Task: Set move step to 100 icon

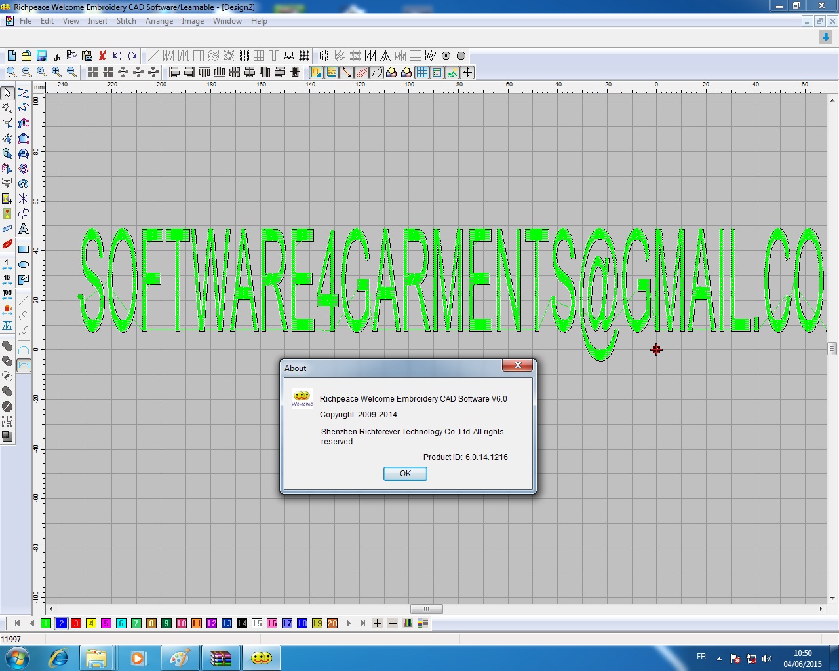Action: click(x=7, y=295)
